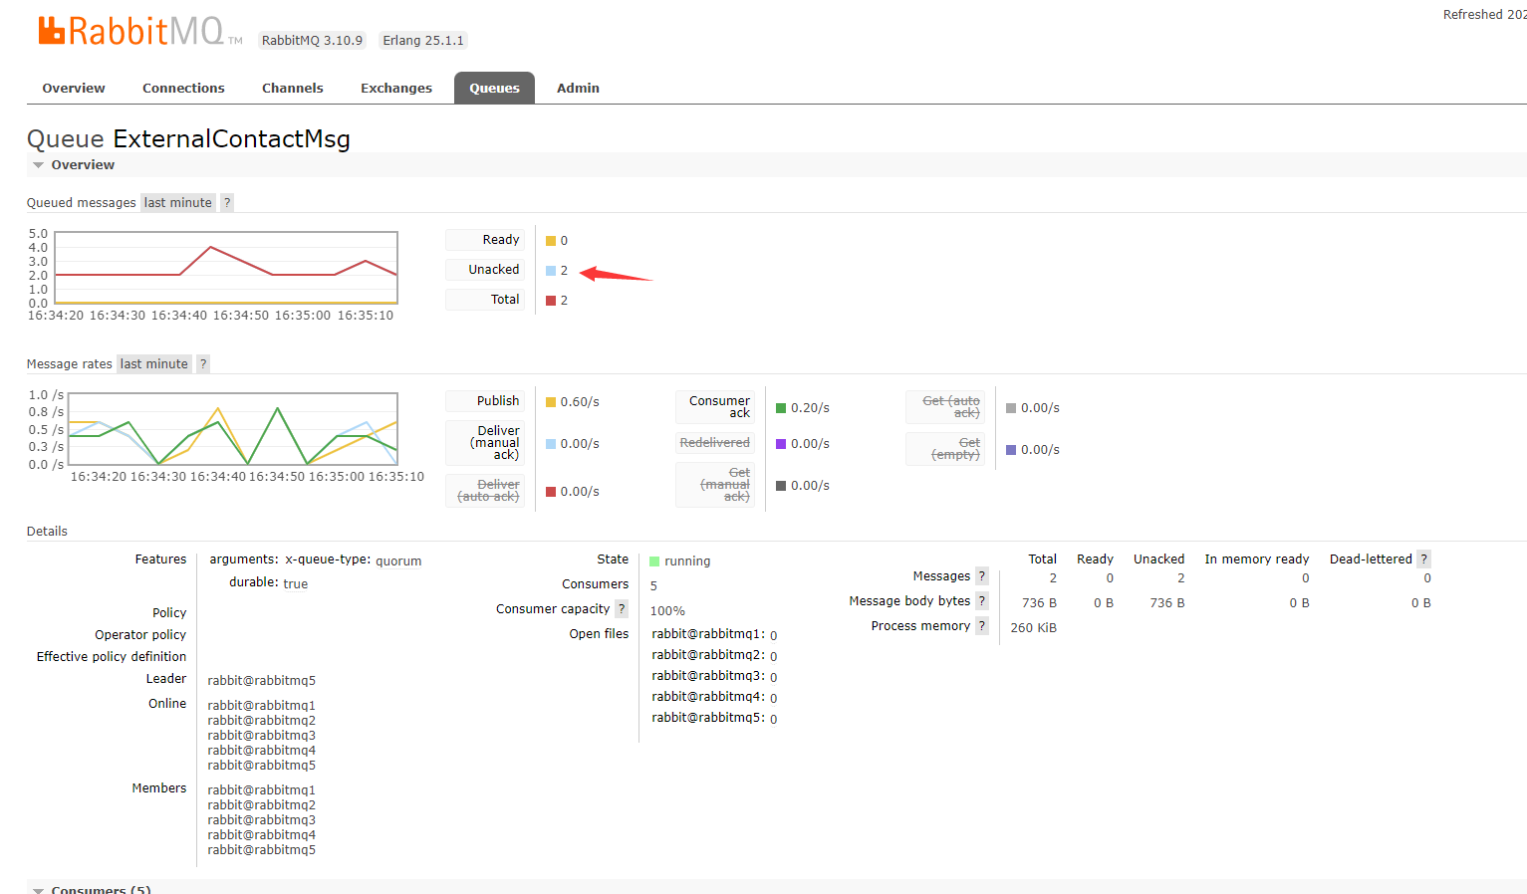
Task: Collapse the Overview section
Action: pos(73,164)
